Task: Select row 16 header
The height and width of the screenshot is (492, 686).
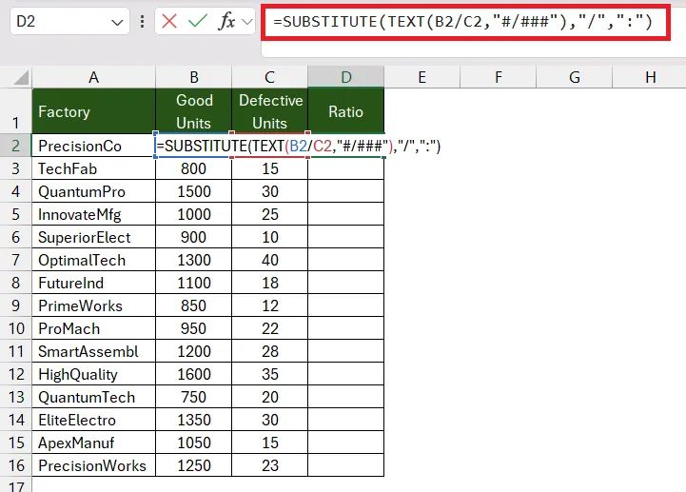Action: [16, 465]
